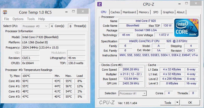The image size is (204, 108).
Task: Switch to the Graphics tab
Action: pyautogui.click(x=168, y=12)
